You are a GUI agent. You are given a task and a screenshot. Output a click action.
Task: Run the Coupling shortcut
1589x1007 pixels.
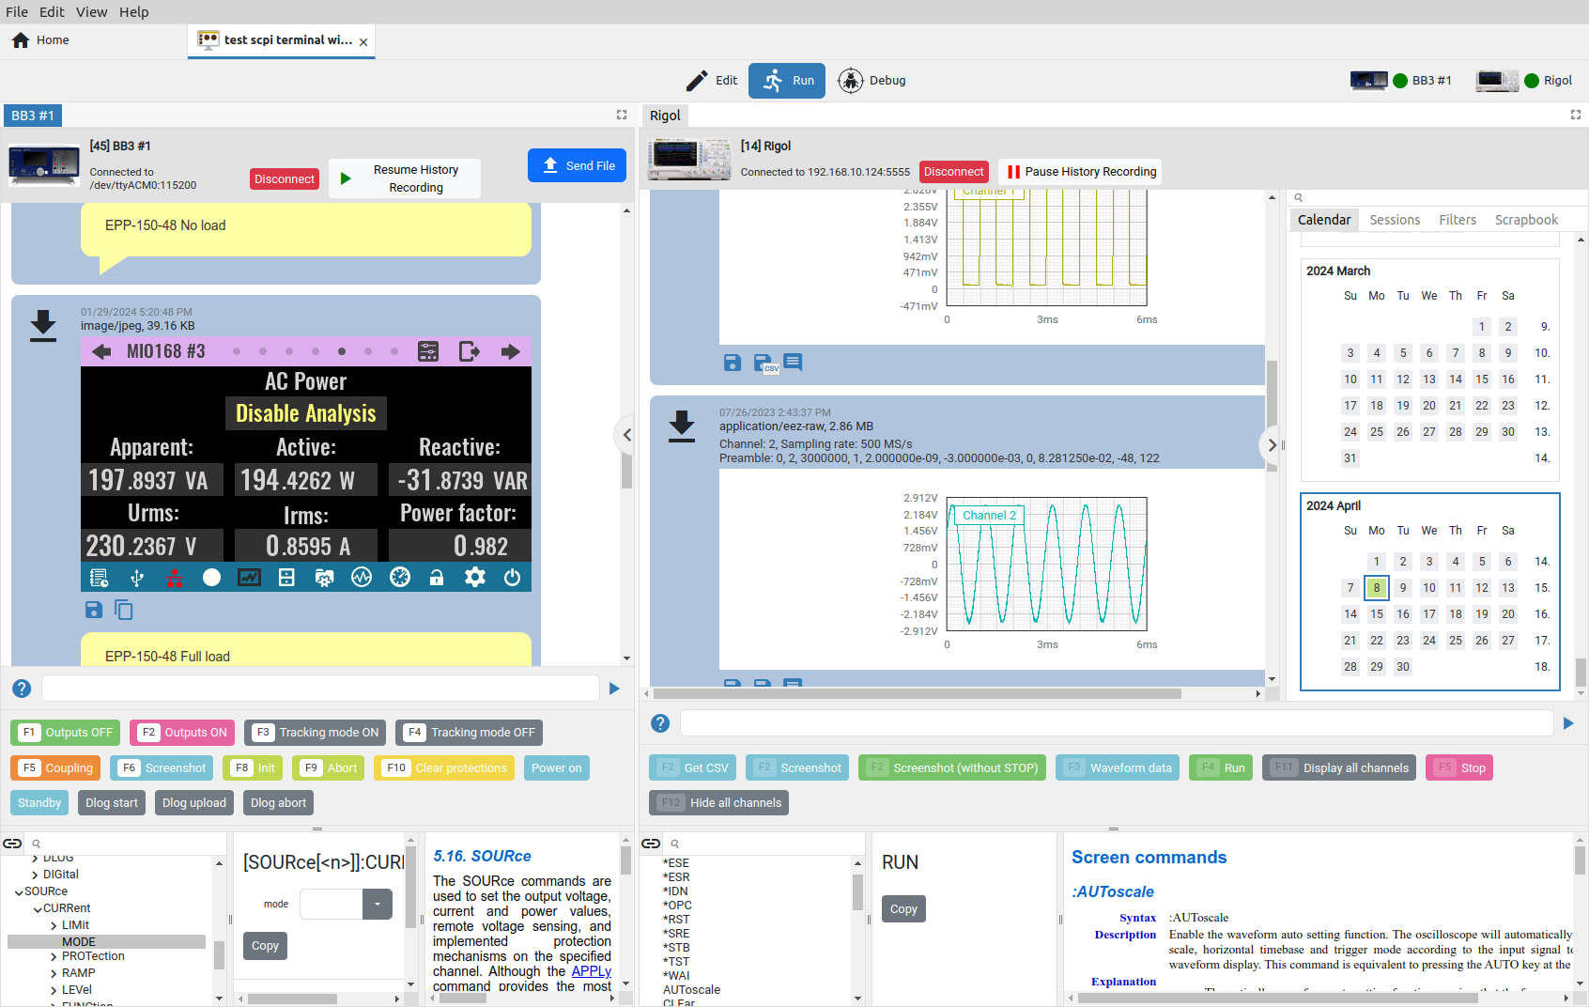[56, 768]
